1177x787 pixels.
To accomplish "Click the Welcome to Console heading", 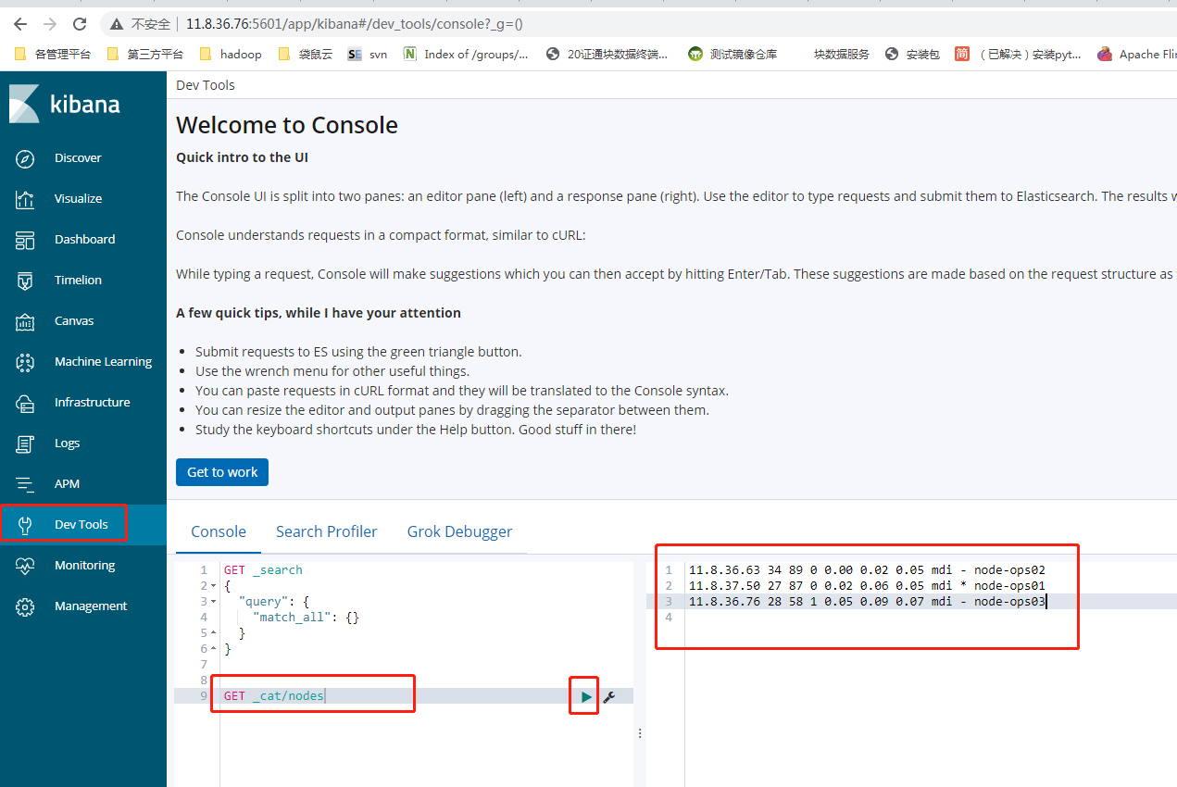I will (287, 125).
